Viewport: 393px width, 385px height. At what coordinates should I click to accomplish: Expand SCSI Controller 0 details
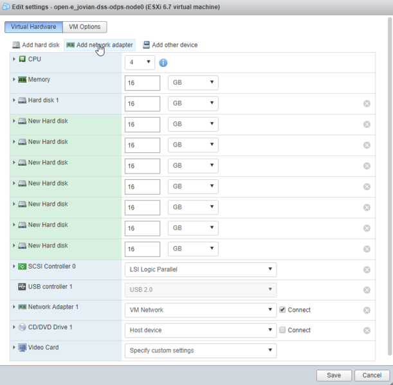(14, 266)
